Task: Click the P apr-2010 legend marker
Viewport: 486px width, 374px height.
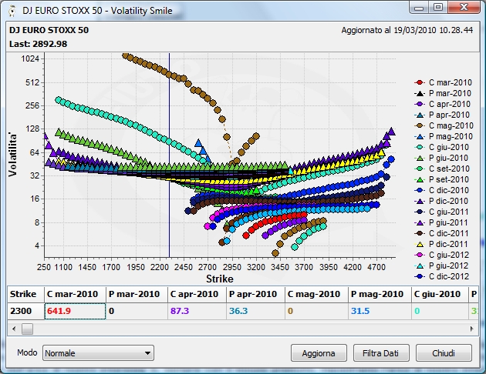Action: [x=420, y=115]
